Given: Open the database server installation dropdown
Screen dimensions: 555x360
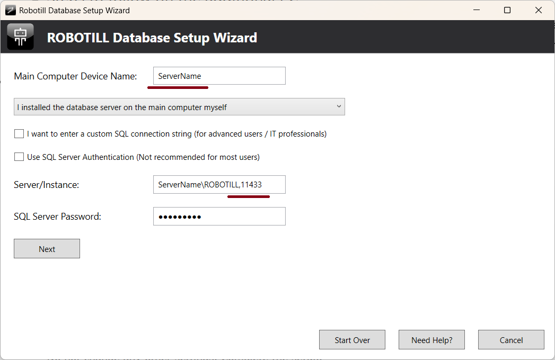Looking at the screenshot, I should [179, 107].
